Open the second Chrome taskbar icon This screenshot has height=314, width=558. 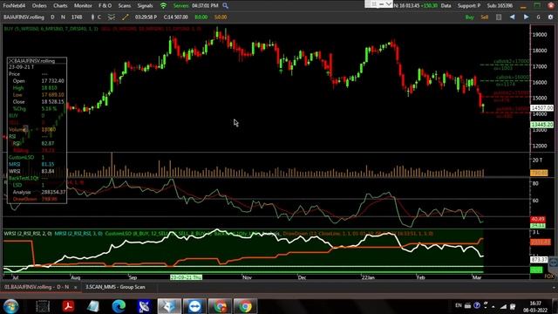coord(245,306)
